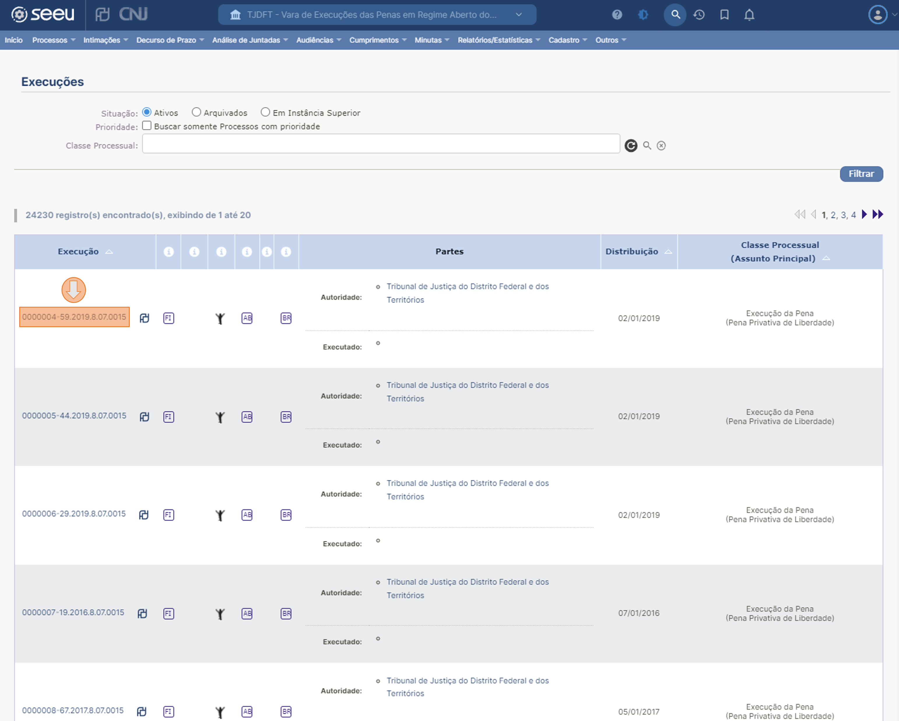Click the process icon next to 0000005-44.2019

point(144,417)
